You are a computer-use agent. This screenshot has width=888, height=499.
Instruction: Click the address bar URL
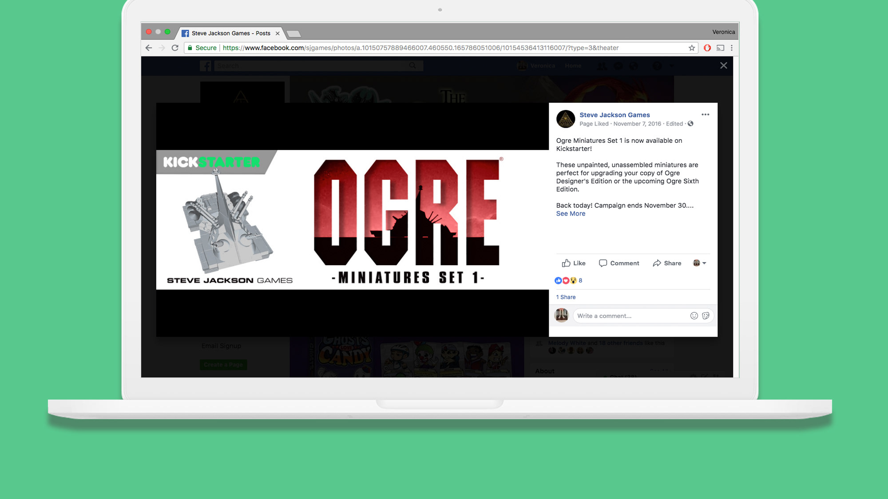pos(420,48)
